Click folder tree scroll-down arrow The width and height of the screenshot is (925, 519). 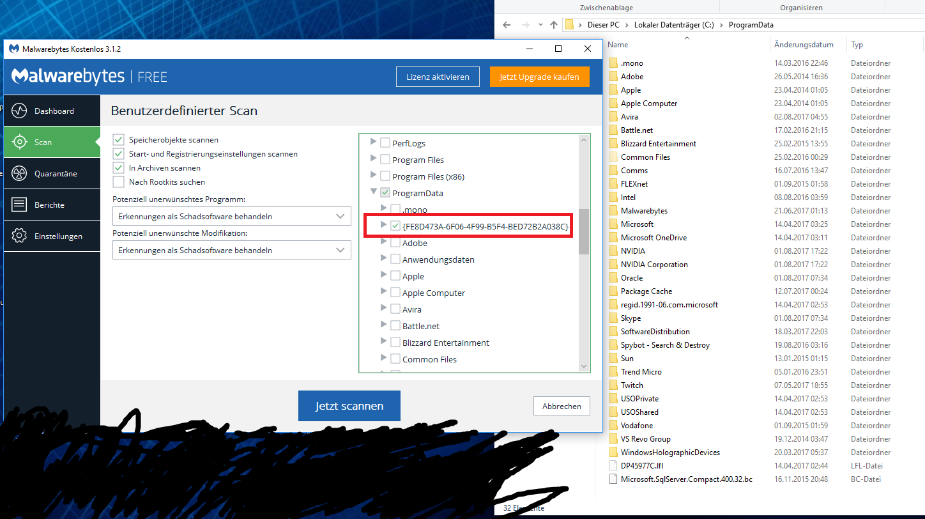584,366
